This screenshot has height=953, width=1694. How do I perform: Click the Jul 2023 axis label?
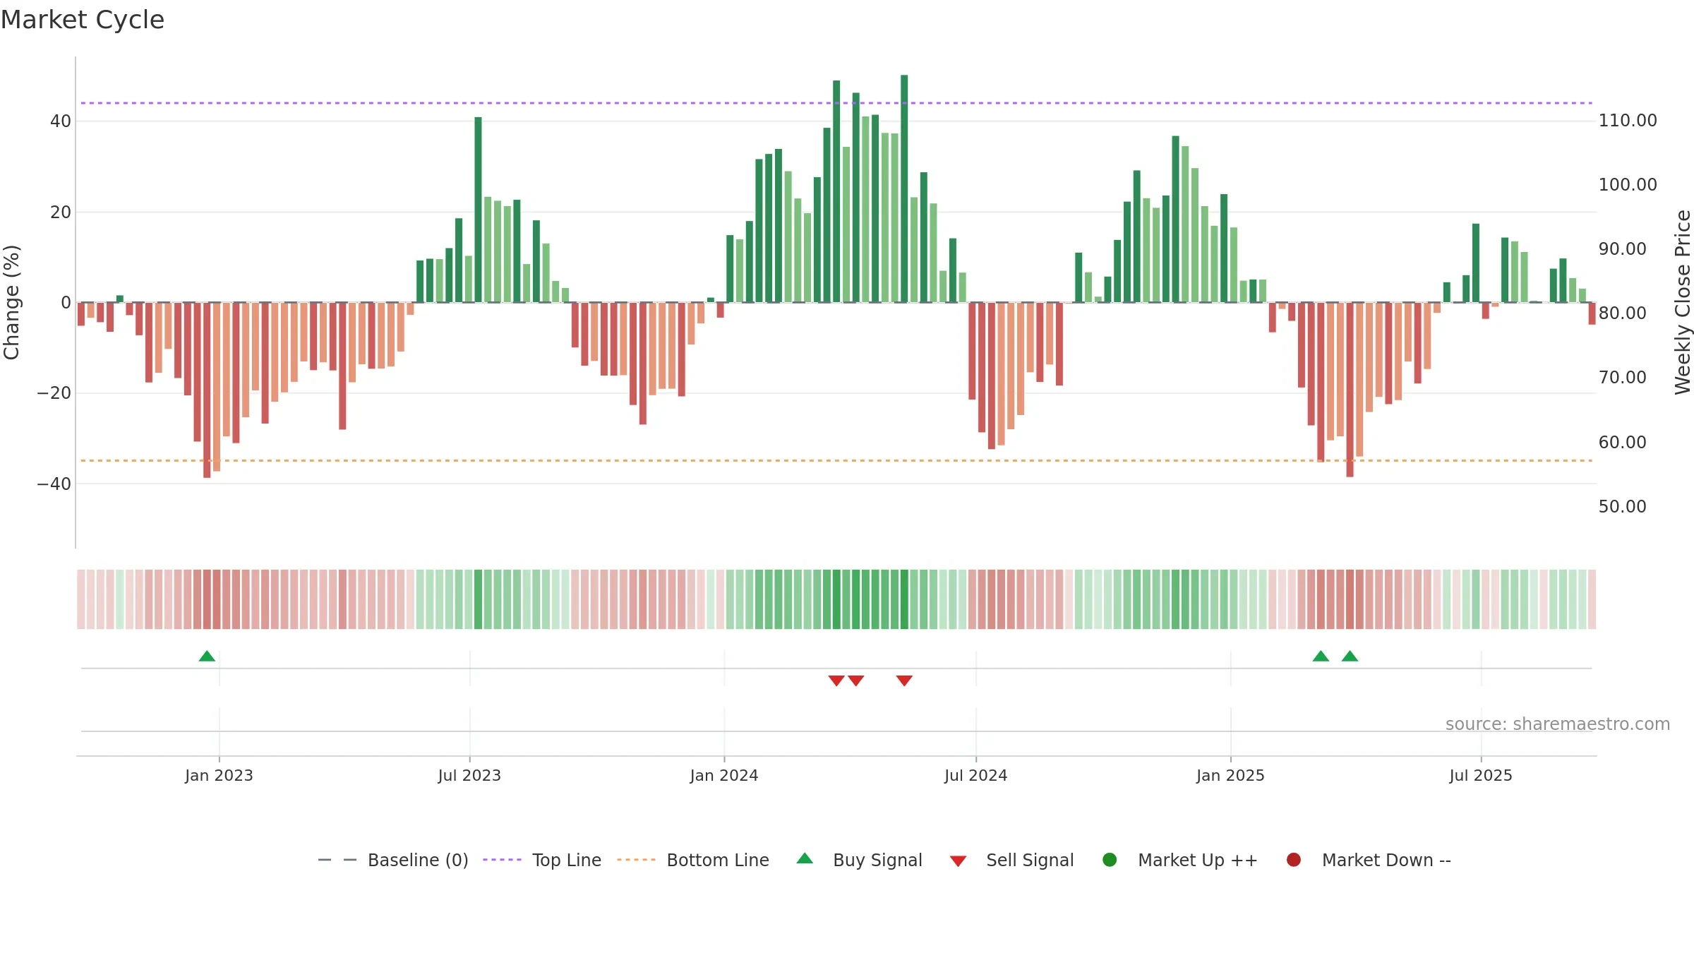469,775
